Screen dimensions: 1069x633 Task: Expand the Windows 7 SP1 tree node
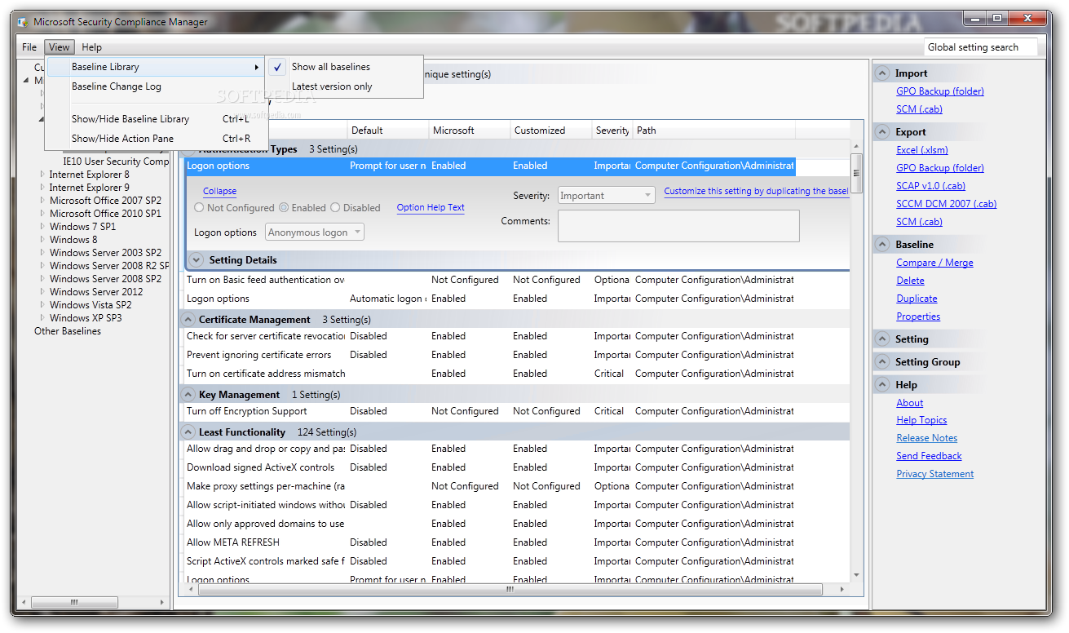[43, 227]
